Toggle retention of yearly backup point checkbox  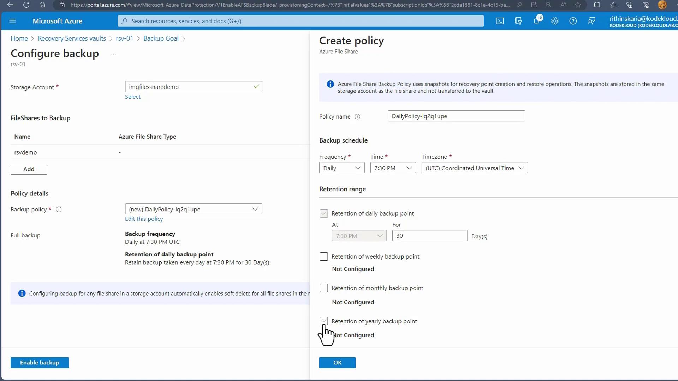click(x=324, y=321)
